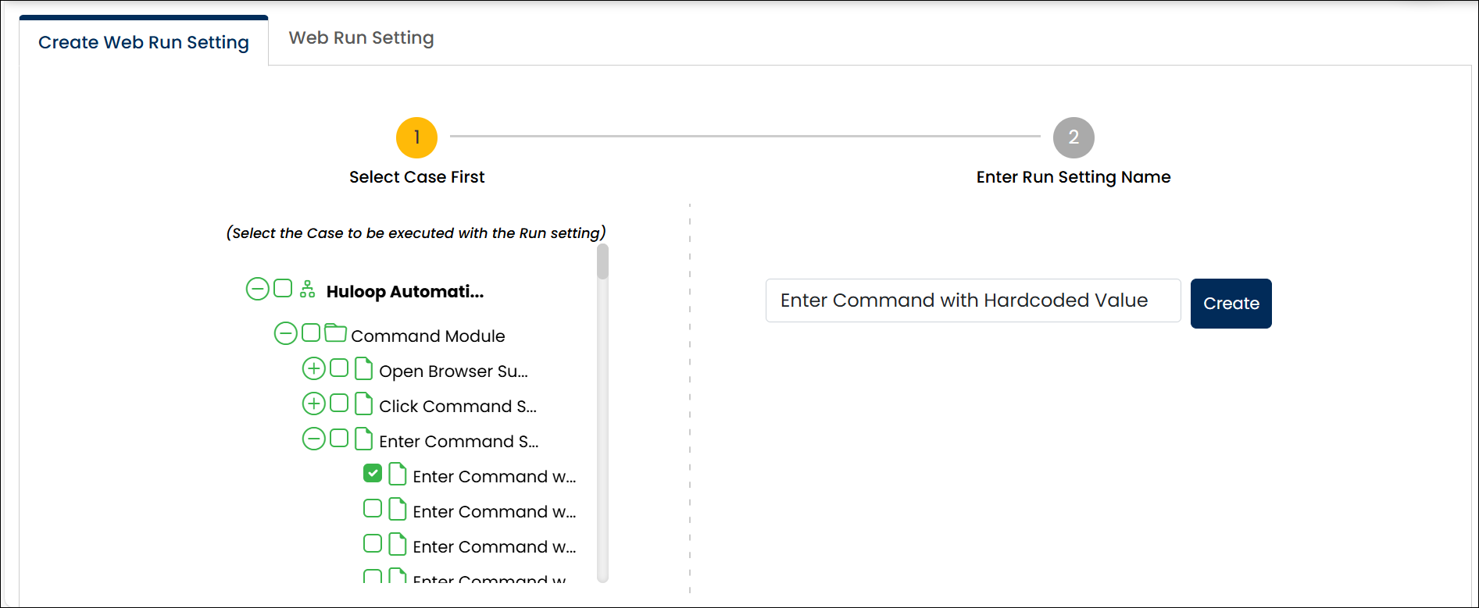
Task: Uncheck the selected Enter Command case checkbox
Action: click(x=373, y=473)
